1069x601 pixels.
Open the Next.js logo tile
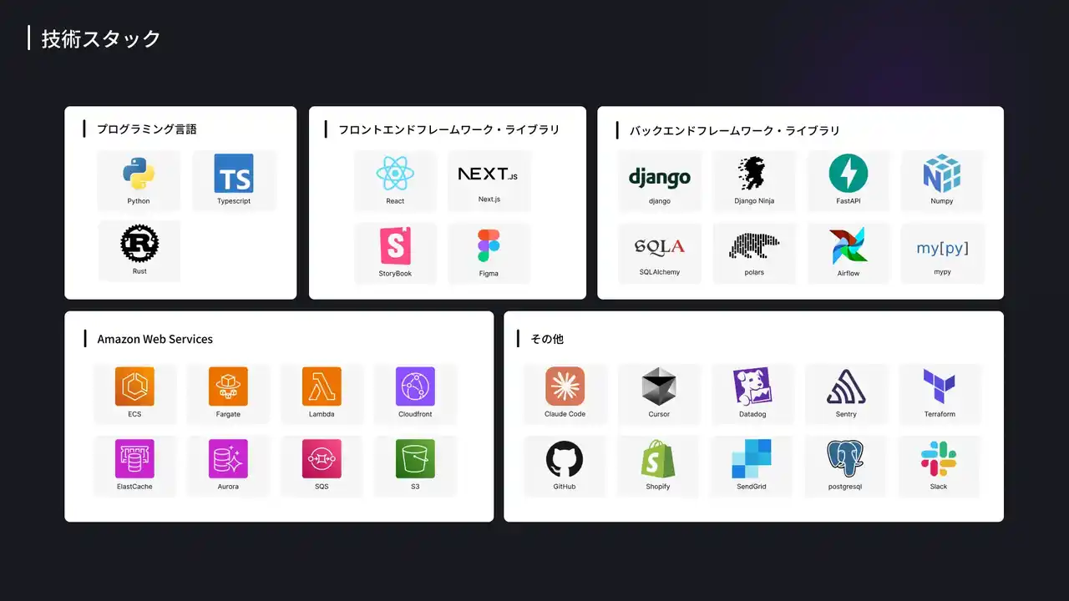coord(489,174)
